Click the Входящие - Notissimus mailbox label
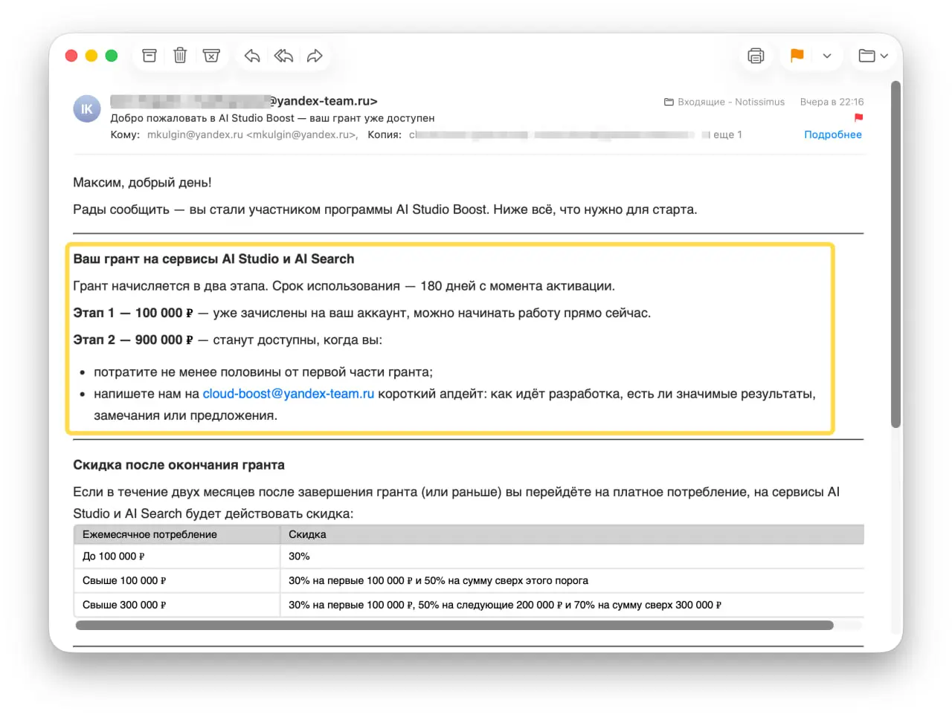The height and width of the screenshot is (717, 952). point(724,102)
